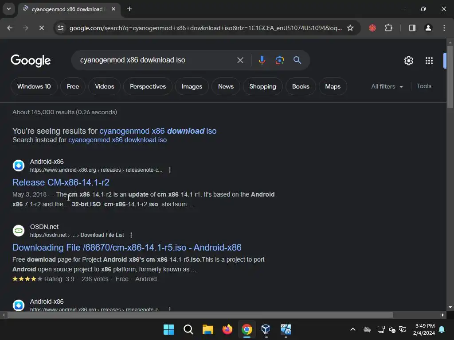The width and height of the screenshot is (454, 340).
Task: Open the Extensions puzzle menu
Action: point(388,28)
